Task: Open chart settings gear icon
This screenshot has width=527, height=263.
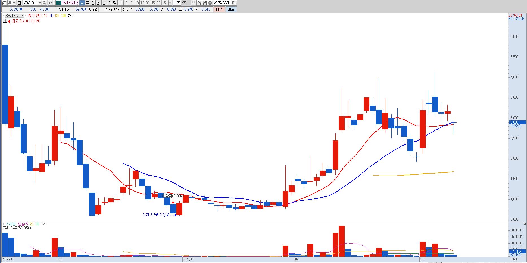Action: (210, 3)
